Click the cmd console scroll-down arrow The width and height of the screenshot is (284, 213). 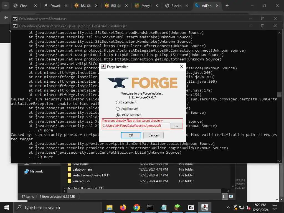click(279, 161)
